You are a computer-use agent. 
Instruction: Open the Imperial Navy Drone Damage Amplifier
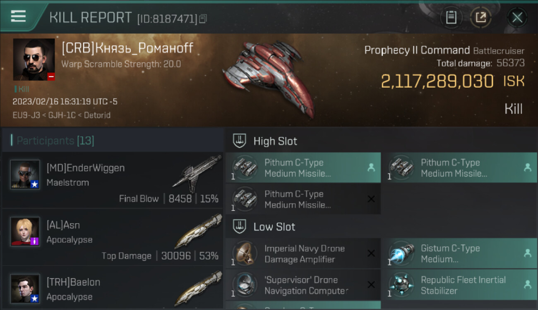[303, 254]
